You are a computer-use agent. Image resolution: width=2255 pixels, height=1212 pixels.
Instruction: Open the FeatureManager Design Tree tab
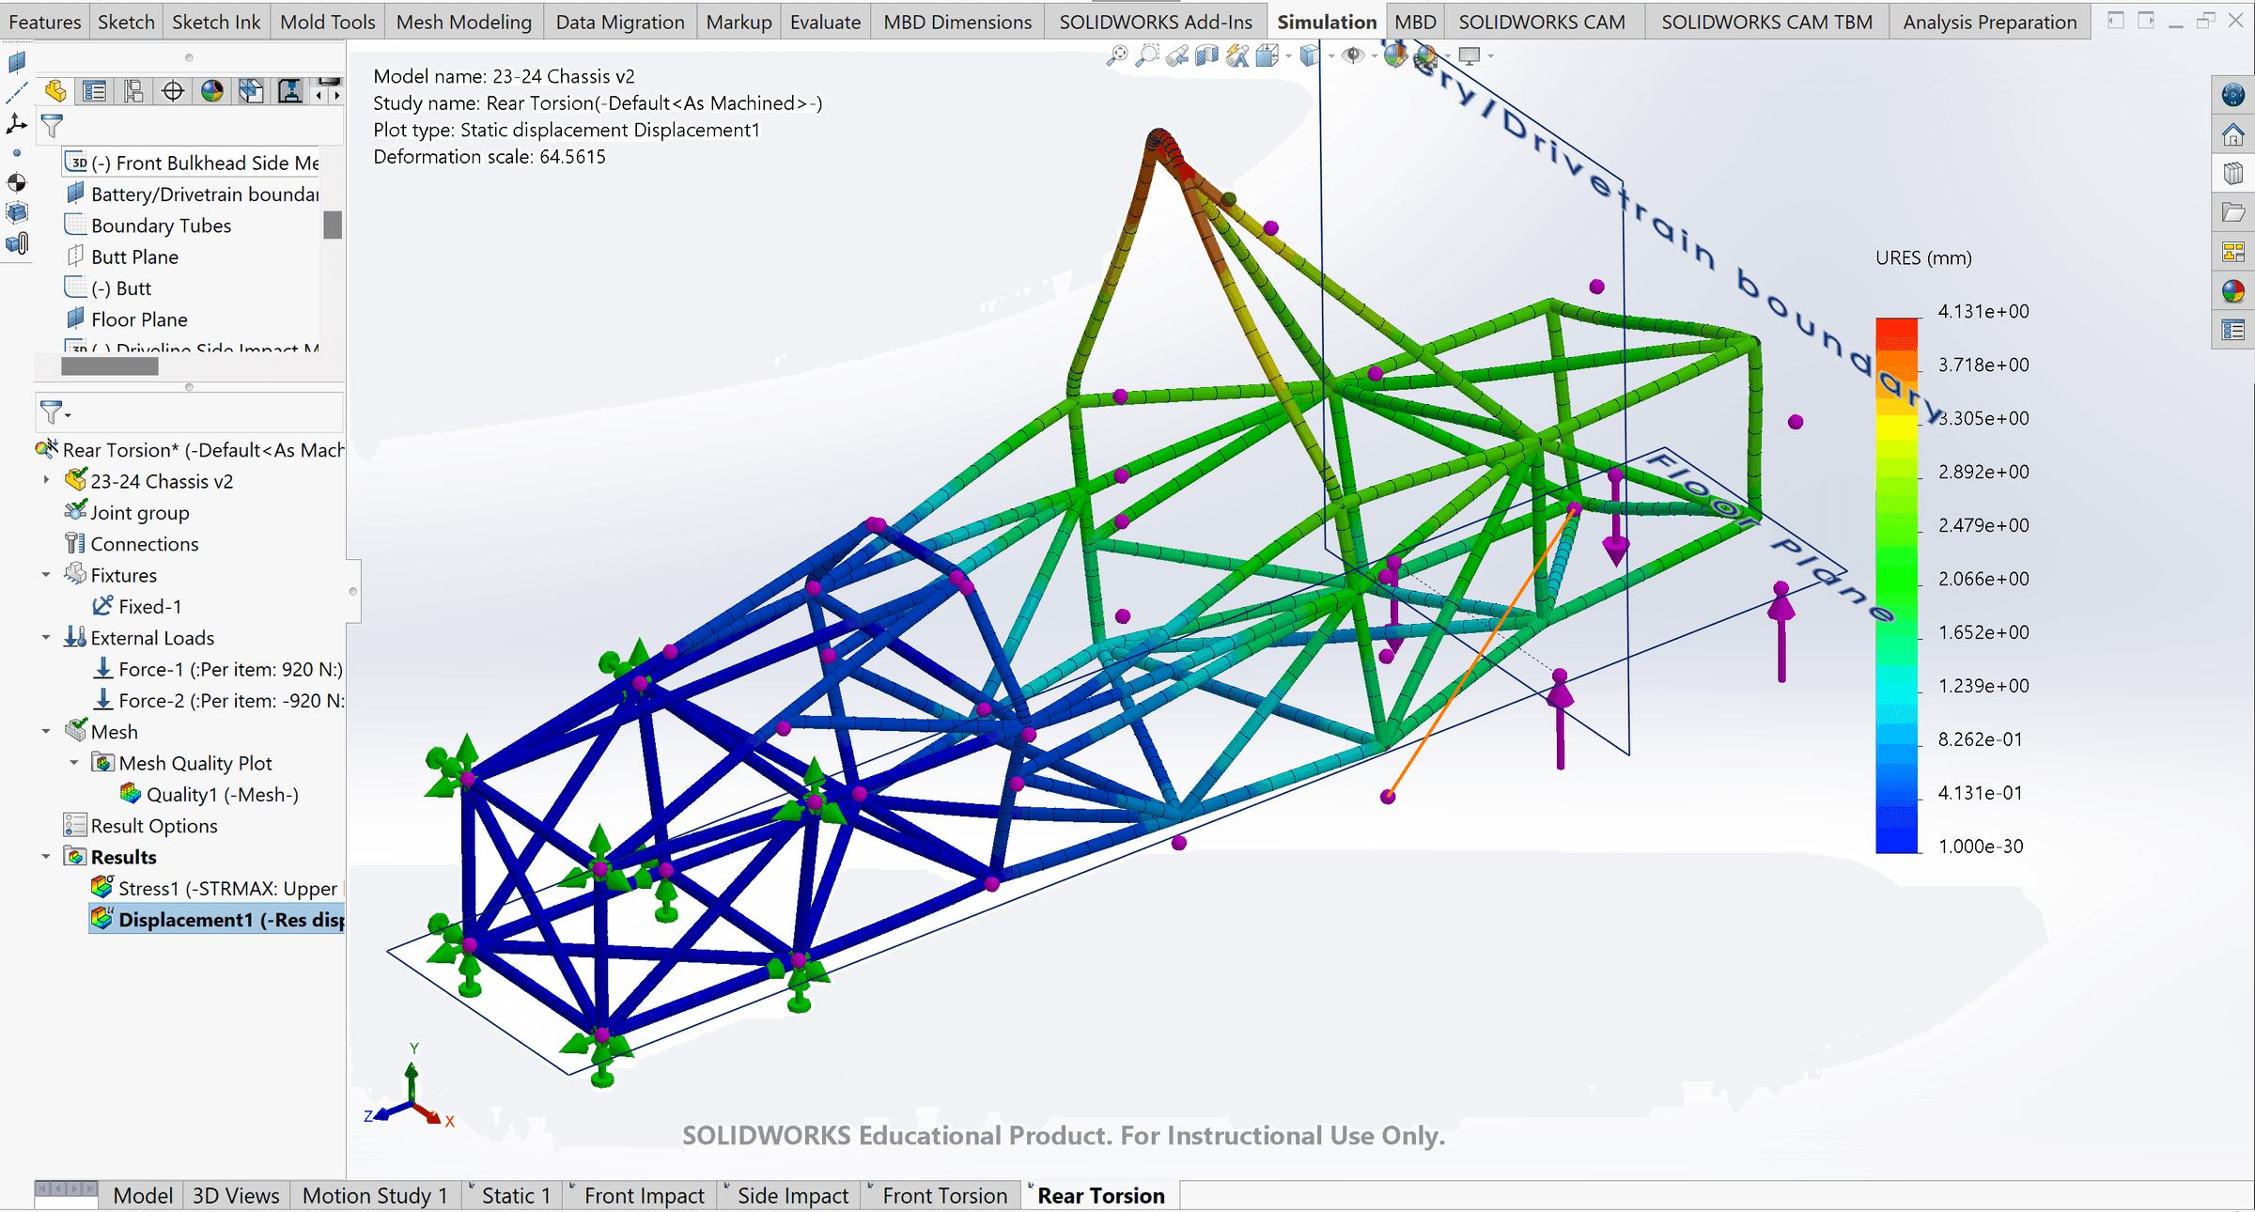pyautogui.click(x=55, y=91)
